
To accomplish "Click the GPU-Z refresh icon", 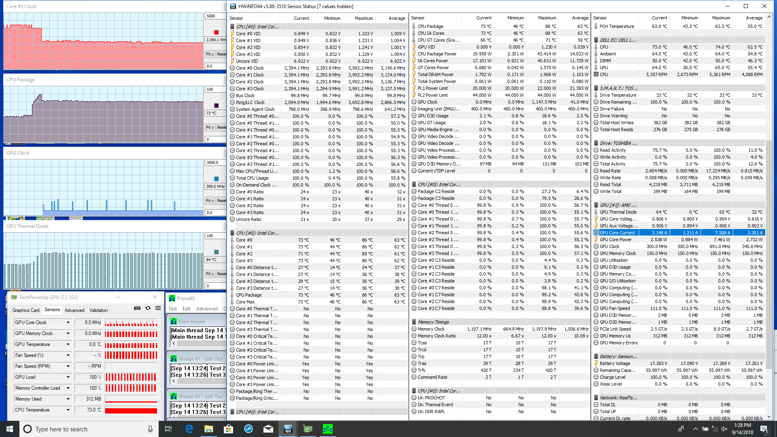I will [148, 308].
